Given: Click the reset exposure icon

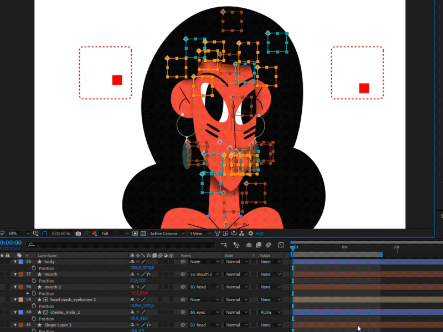Looking at the screenshot, I should point(251,234).
